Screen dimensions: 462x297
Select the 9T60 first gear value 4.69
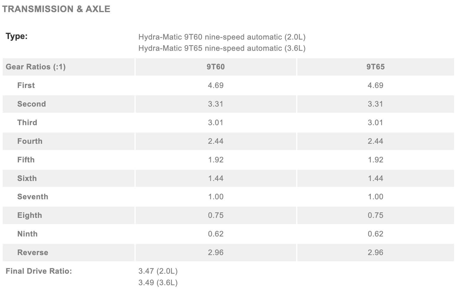click(x=216, y=85)
